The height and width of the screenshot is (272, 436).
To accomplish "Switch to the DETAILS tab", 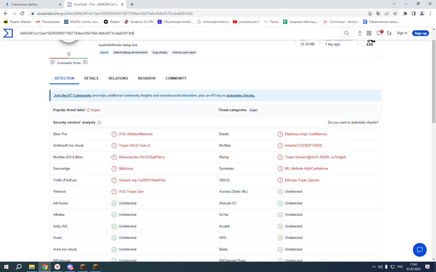I will tap(91, 78).
